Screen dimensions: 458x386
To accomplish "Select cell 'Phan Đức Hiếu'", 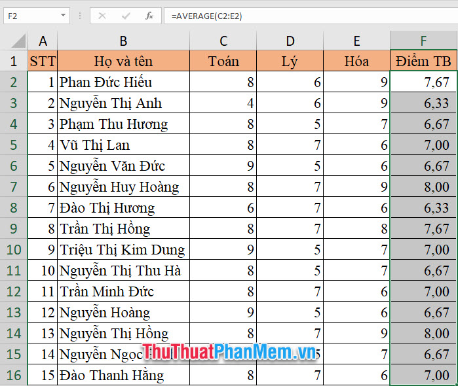I will [x=124, y=82].
